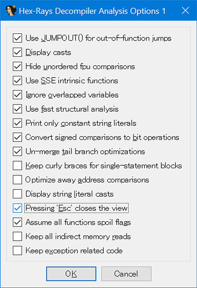
Task: Close the Analysis Options dialog
Action: (186, 10)
